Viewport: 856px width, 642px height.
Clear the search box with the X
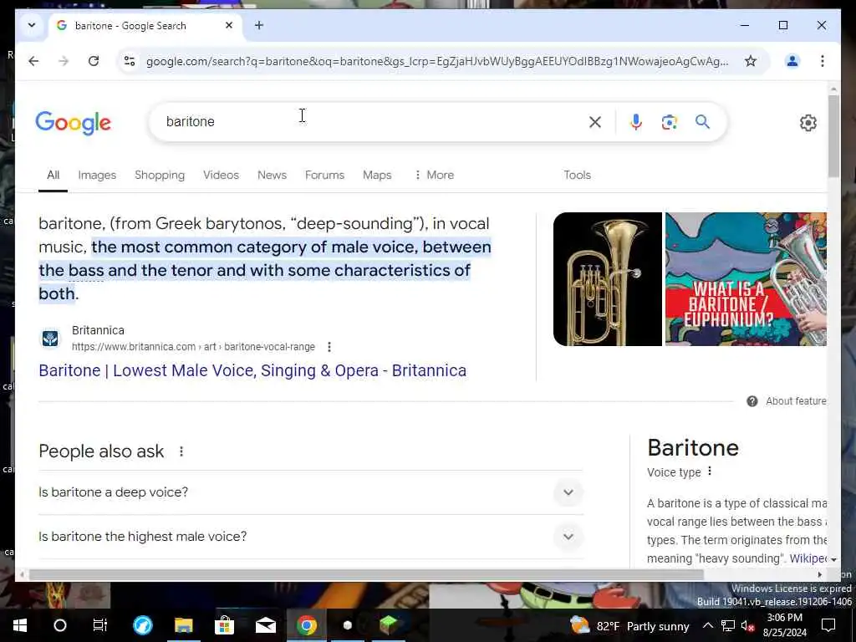595,122
